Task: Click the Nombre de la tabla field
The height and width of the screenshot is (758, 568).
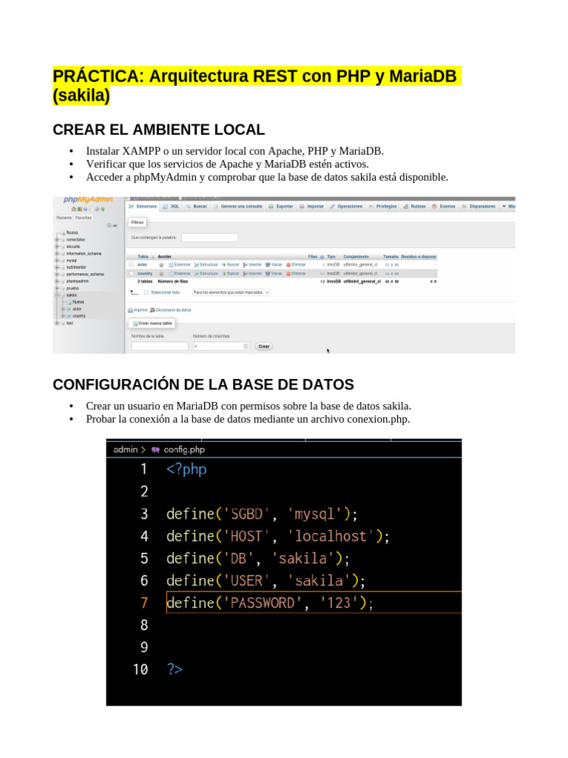Action: click(160, 346)
